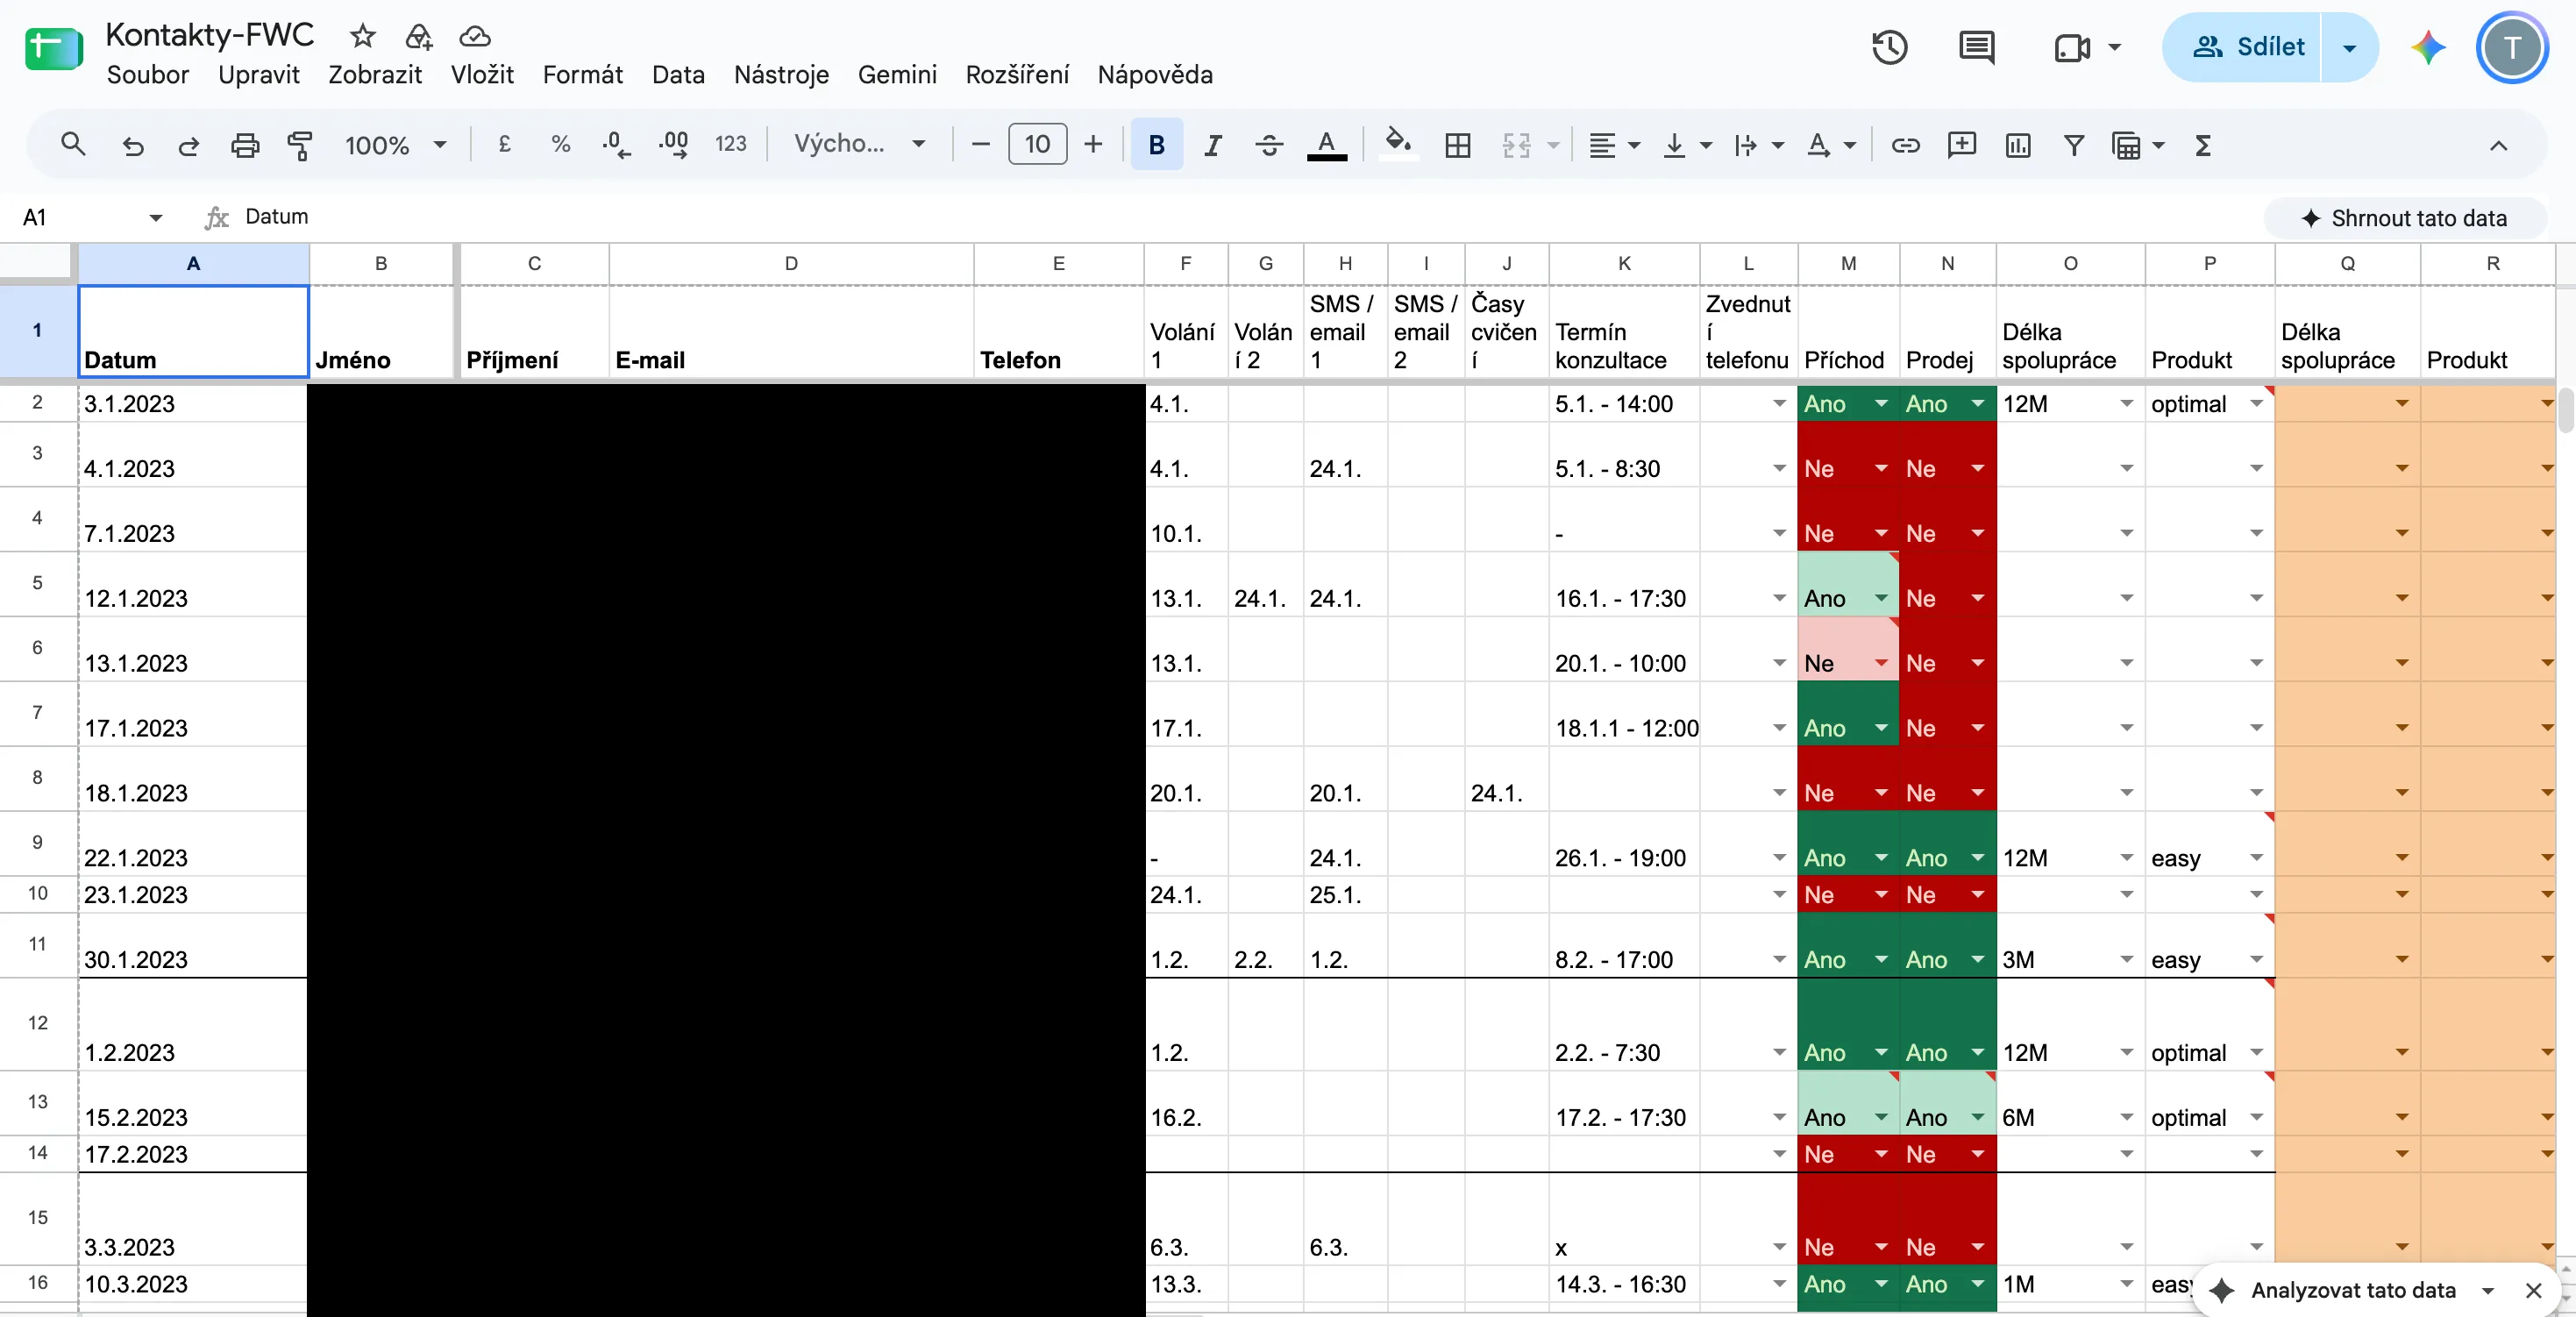The width and height of the screenshot is (2576, 1317).
Task: Open the font family dropdown
Action: (859, 145)
